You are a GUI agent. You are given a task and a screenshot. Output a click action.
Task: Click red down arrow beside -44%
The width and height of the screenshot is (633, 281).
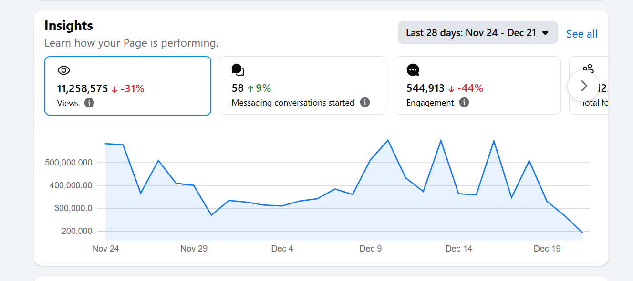(x=451, y=89)
